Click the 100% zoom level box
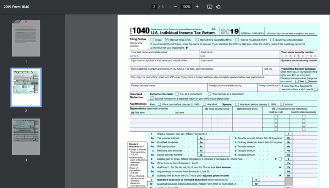This screenshot has height=188, width=330. point(186,7)
